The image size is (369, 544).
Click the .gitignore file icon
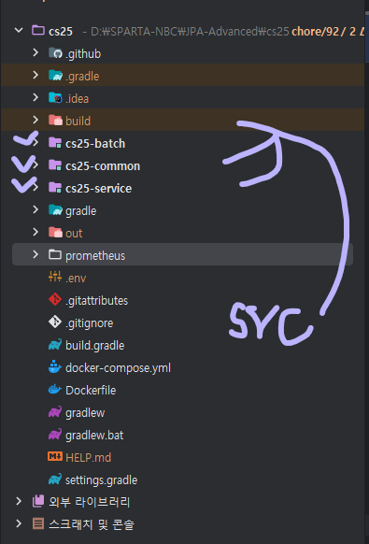click(55, 322)
